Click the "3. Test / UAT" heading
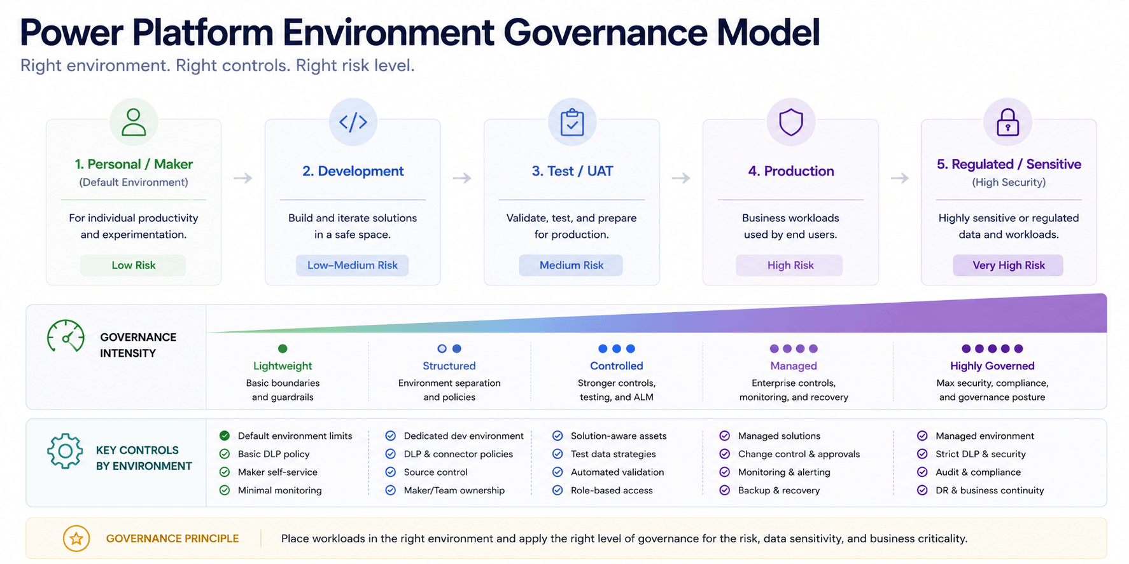This screenshot has width=1129, height=564. tap(572, 171)
